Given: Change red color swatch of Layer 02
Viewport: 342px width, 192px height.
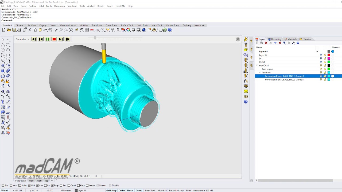Looking at the screenshot, I should (329, 55).
